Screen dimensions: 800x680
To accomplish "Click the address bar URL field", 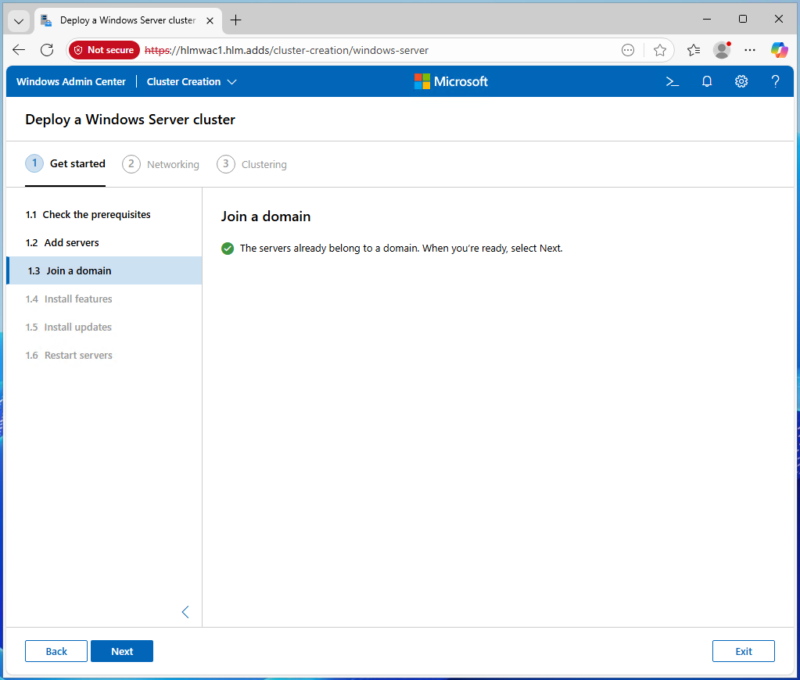I will point(375,50).
